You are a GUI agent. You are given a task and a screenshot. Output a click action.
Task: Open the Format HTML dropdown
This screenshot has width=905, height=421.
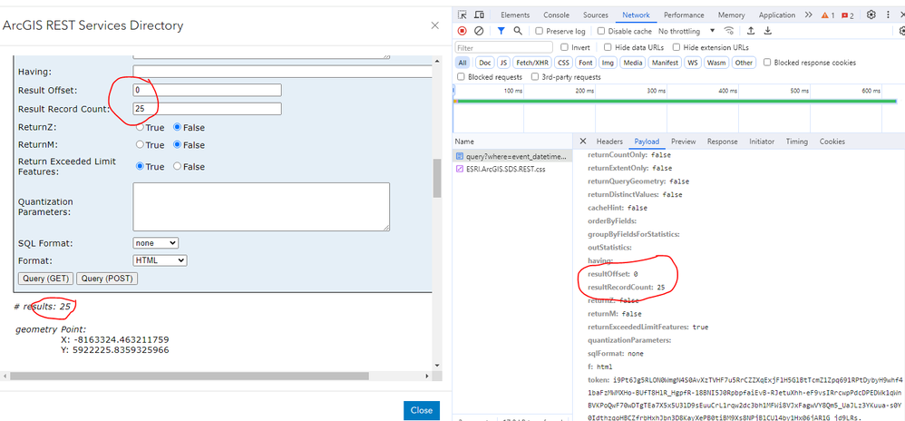160,260
